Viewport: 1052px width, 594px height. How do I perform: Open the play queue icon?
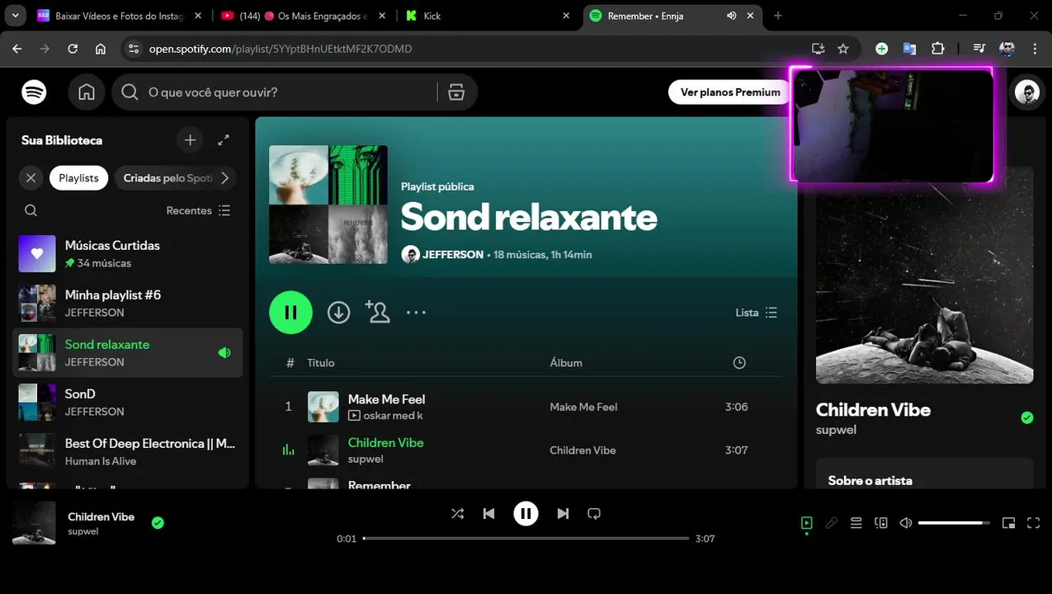click(856, 523)
